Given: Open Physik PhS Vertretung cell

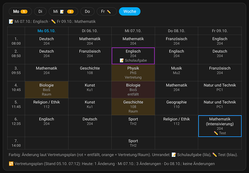Looking at the screenshot, I should (x=133, y=73).
